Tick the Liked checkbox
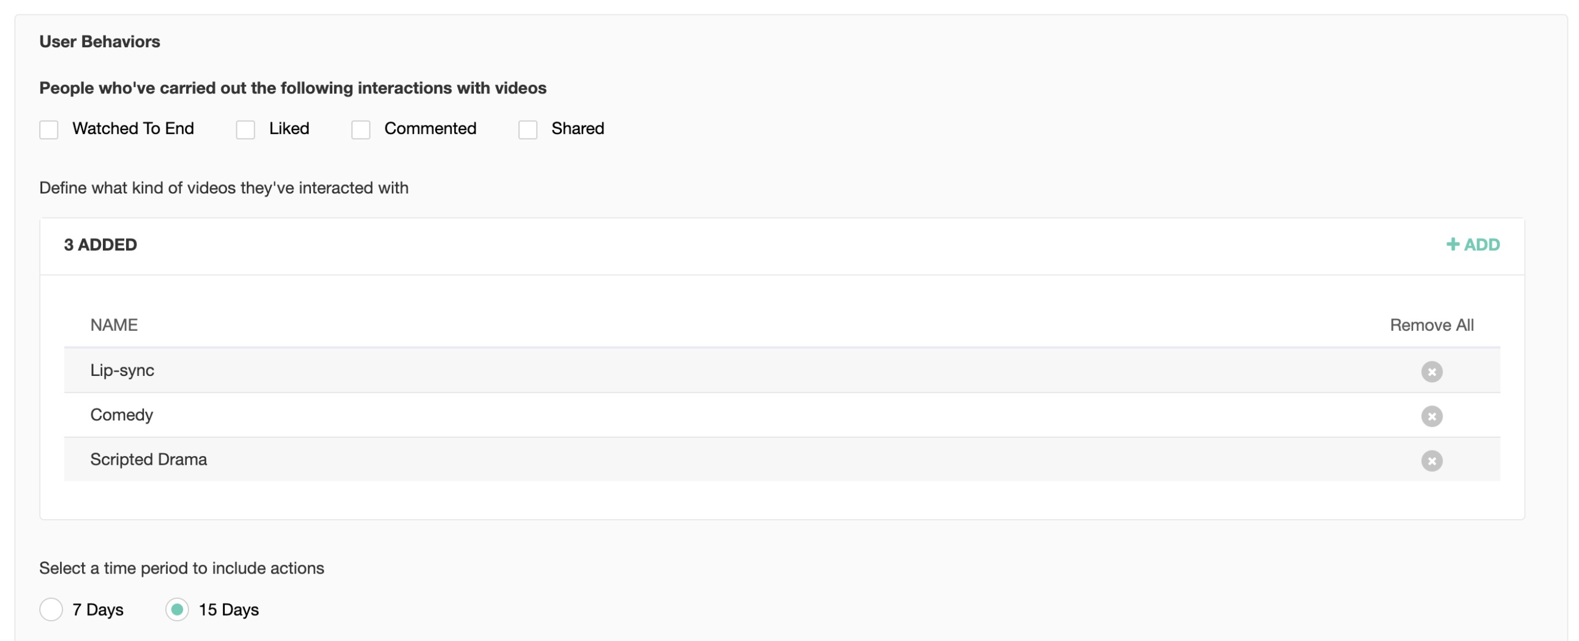Image resolution: width=1579 pixels, height=641 pixels. tap(246, 130)
